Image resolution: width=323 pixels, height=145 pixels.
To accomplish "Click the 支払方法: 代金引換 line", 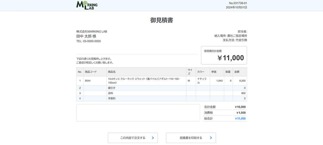I will 235,40.
